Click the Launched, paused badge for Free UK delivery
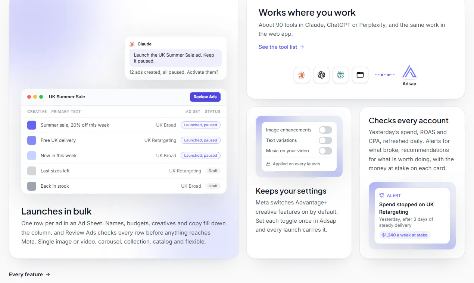The width and height of the screenshot is (474, 283). click(200, 140)
